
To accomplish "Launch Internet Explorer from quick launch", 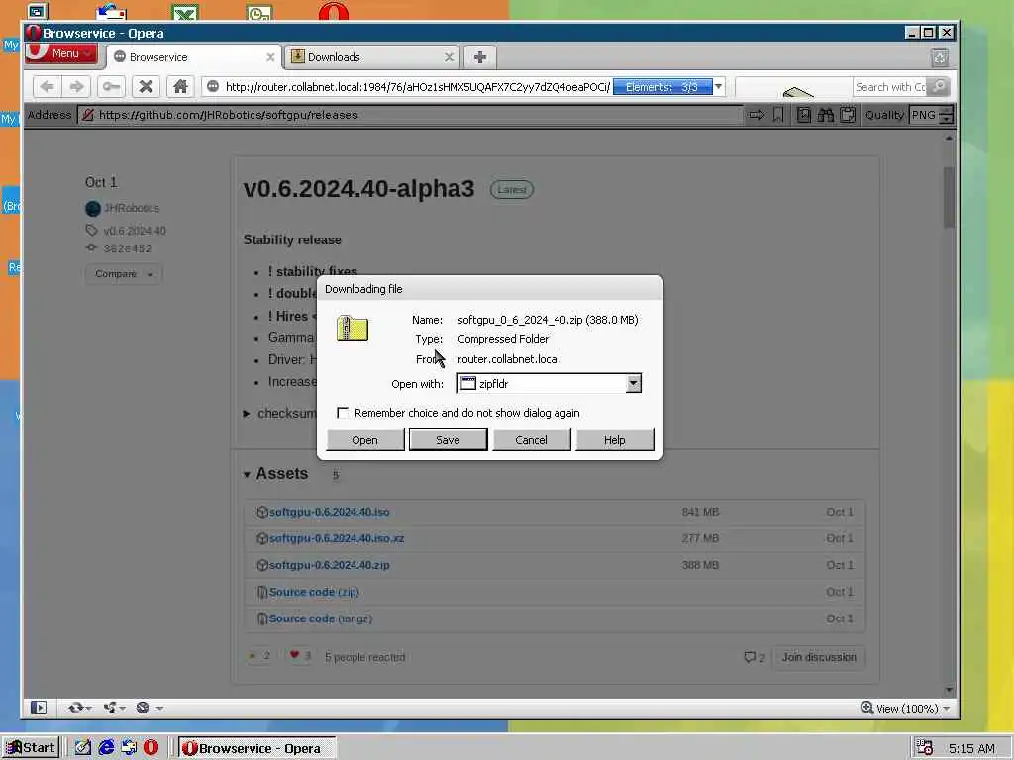I will [x=106, y=748].
